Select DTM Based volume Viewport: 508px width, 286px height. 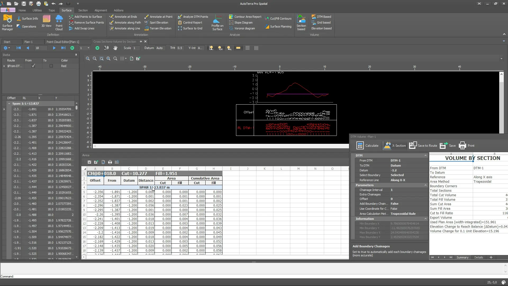tap(321, 17)
